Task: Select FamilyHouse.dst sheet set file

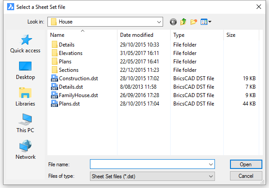Action: coord(78,95)
